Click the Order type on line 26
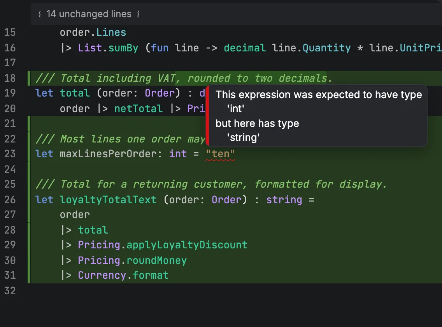The height and width of the screenshot is (327, 442). tap(226, 200)
